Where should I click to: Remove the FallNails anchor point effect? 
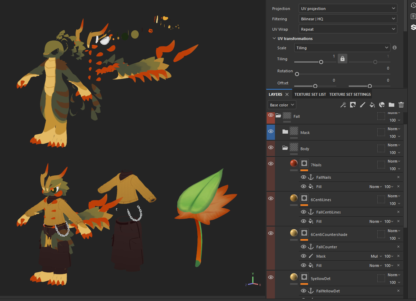pos(398,177)
